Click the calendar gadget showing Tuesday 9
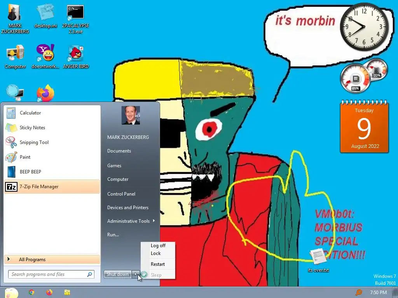The height and width of the screenshot is (298, 398). [x=364, y=127]
